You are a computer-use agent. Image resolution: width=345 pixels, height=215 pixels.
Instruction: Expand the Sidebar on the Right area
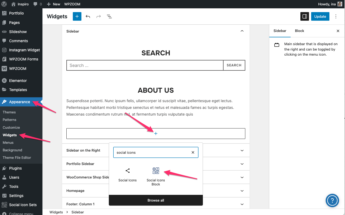[x=242, y=150]
